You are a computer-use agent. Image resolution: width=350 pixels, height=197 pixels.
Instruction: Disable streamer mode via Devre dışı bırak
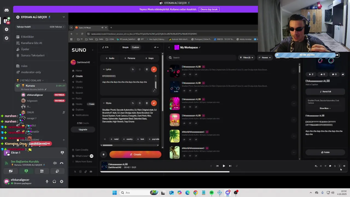(209, 9)
